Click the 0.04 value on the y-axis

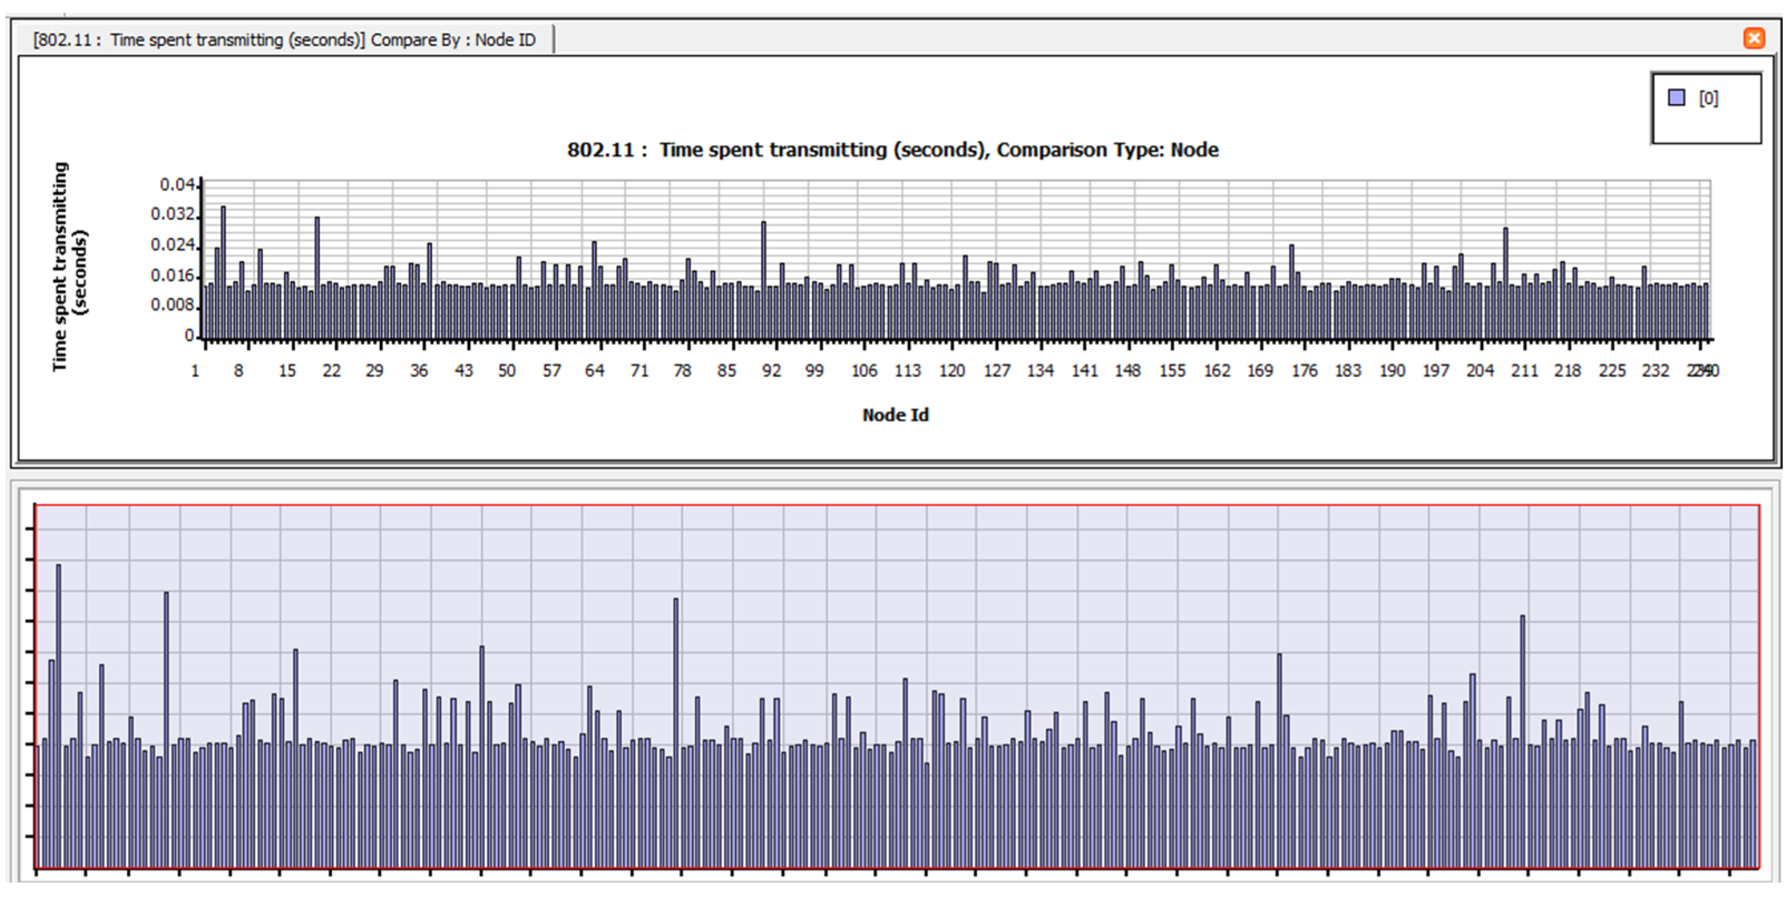(x=177, y=185)
